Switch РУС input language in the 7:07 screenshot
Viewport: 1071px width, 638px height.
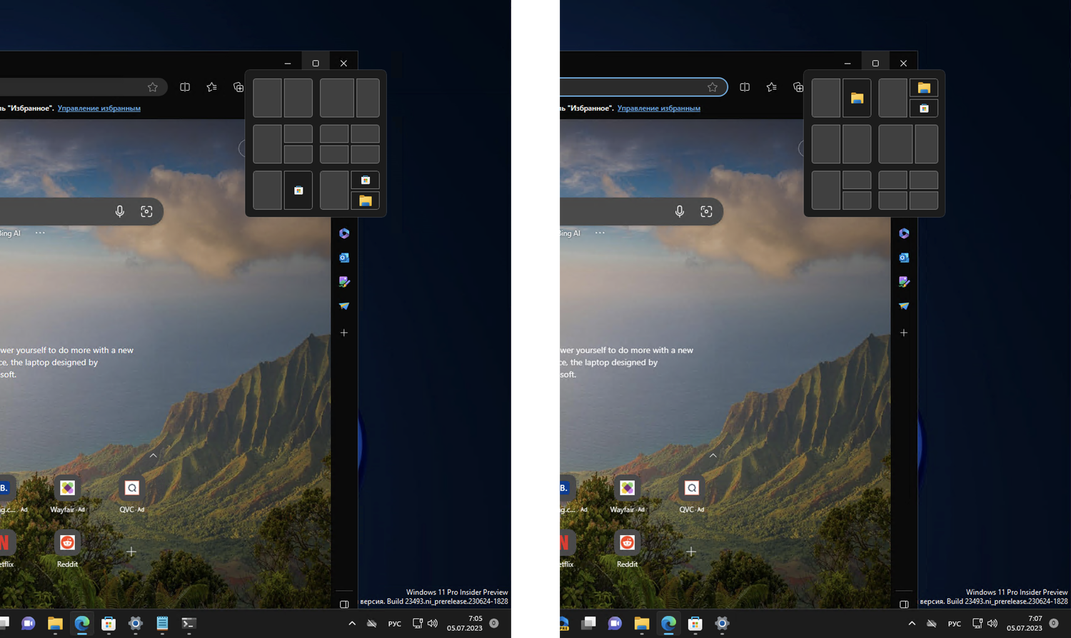pos(955,624)
